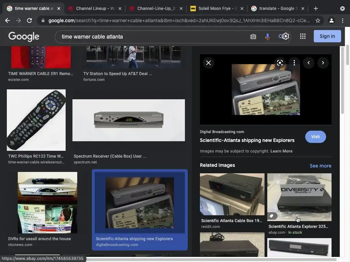This screenshot has height=262, width=350.
Task: Activate Google Lens on the preview image
Action: pyautogui.click(x=280, y=63)
